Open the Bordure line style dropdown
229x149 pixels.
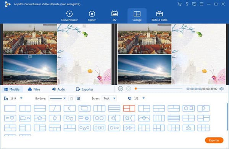(x=58, y=99)
